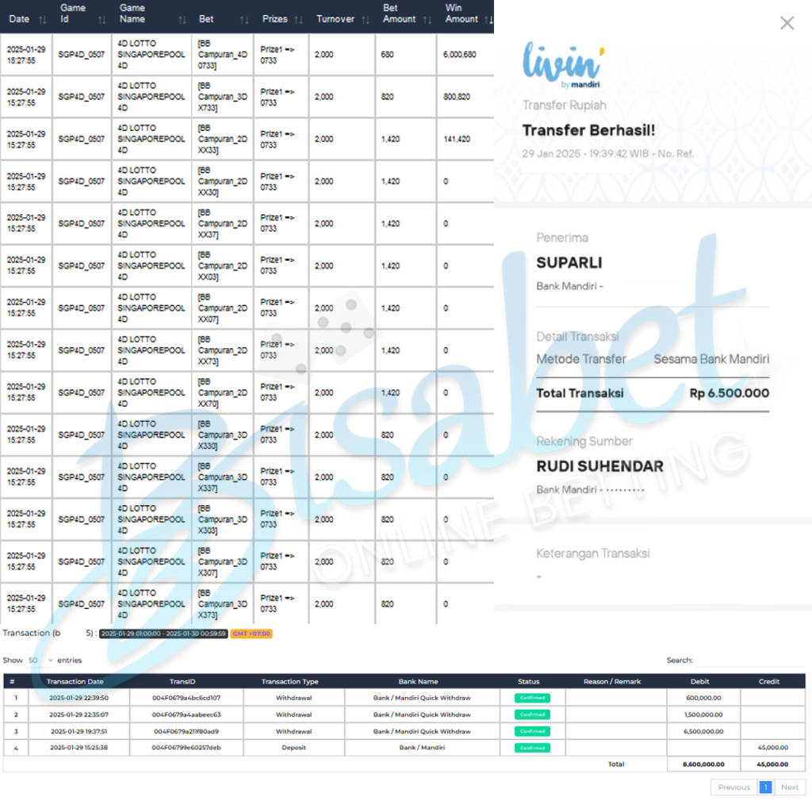Image resolution: width=812 pixels, height=812 pixels.
Task: Click the Game Id sort arrows
Action: [104, 19]
